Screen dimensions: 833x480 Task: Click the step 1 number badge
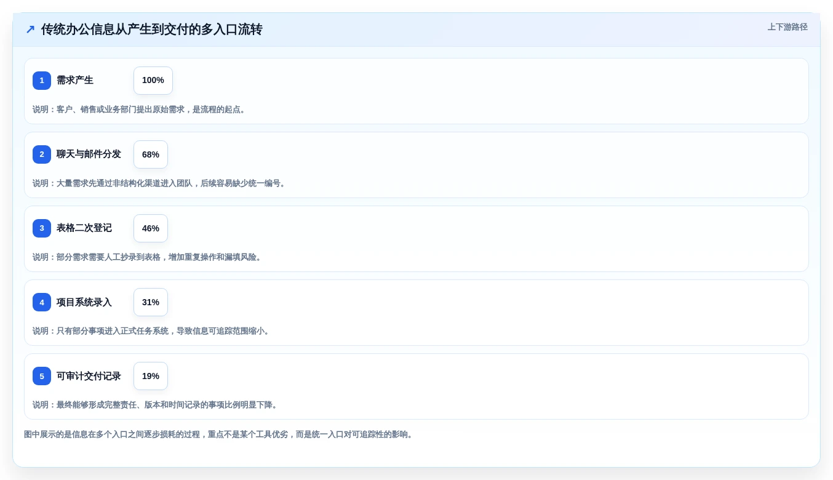click(x=42, y=81)
